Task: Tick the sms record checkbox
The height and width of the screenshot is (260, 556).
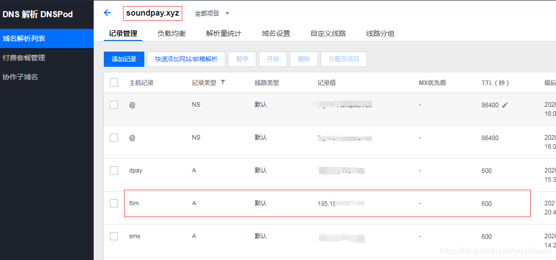Action: pyautogui.click(x=114, y=236)
